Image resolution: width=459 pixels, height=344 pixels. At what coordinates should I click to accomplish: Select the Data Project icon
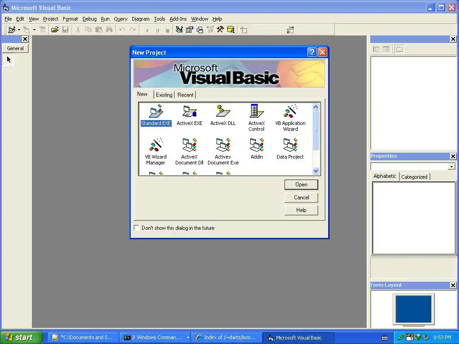coord(290,149)
